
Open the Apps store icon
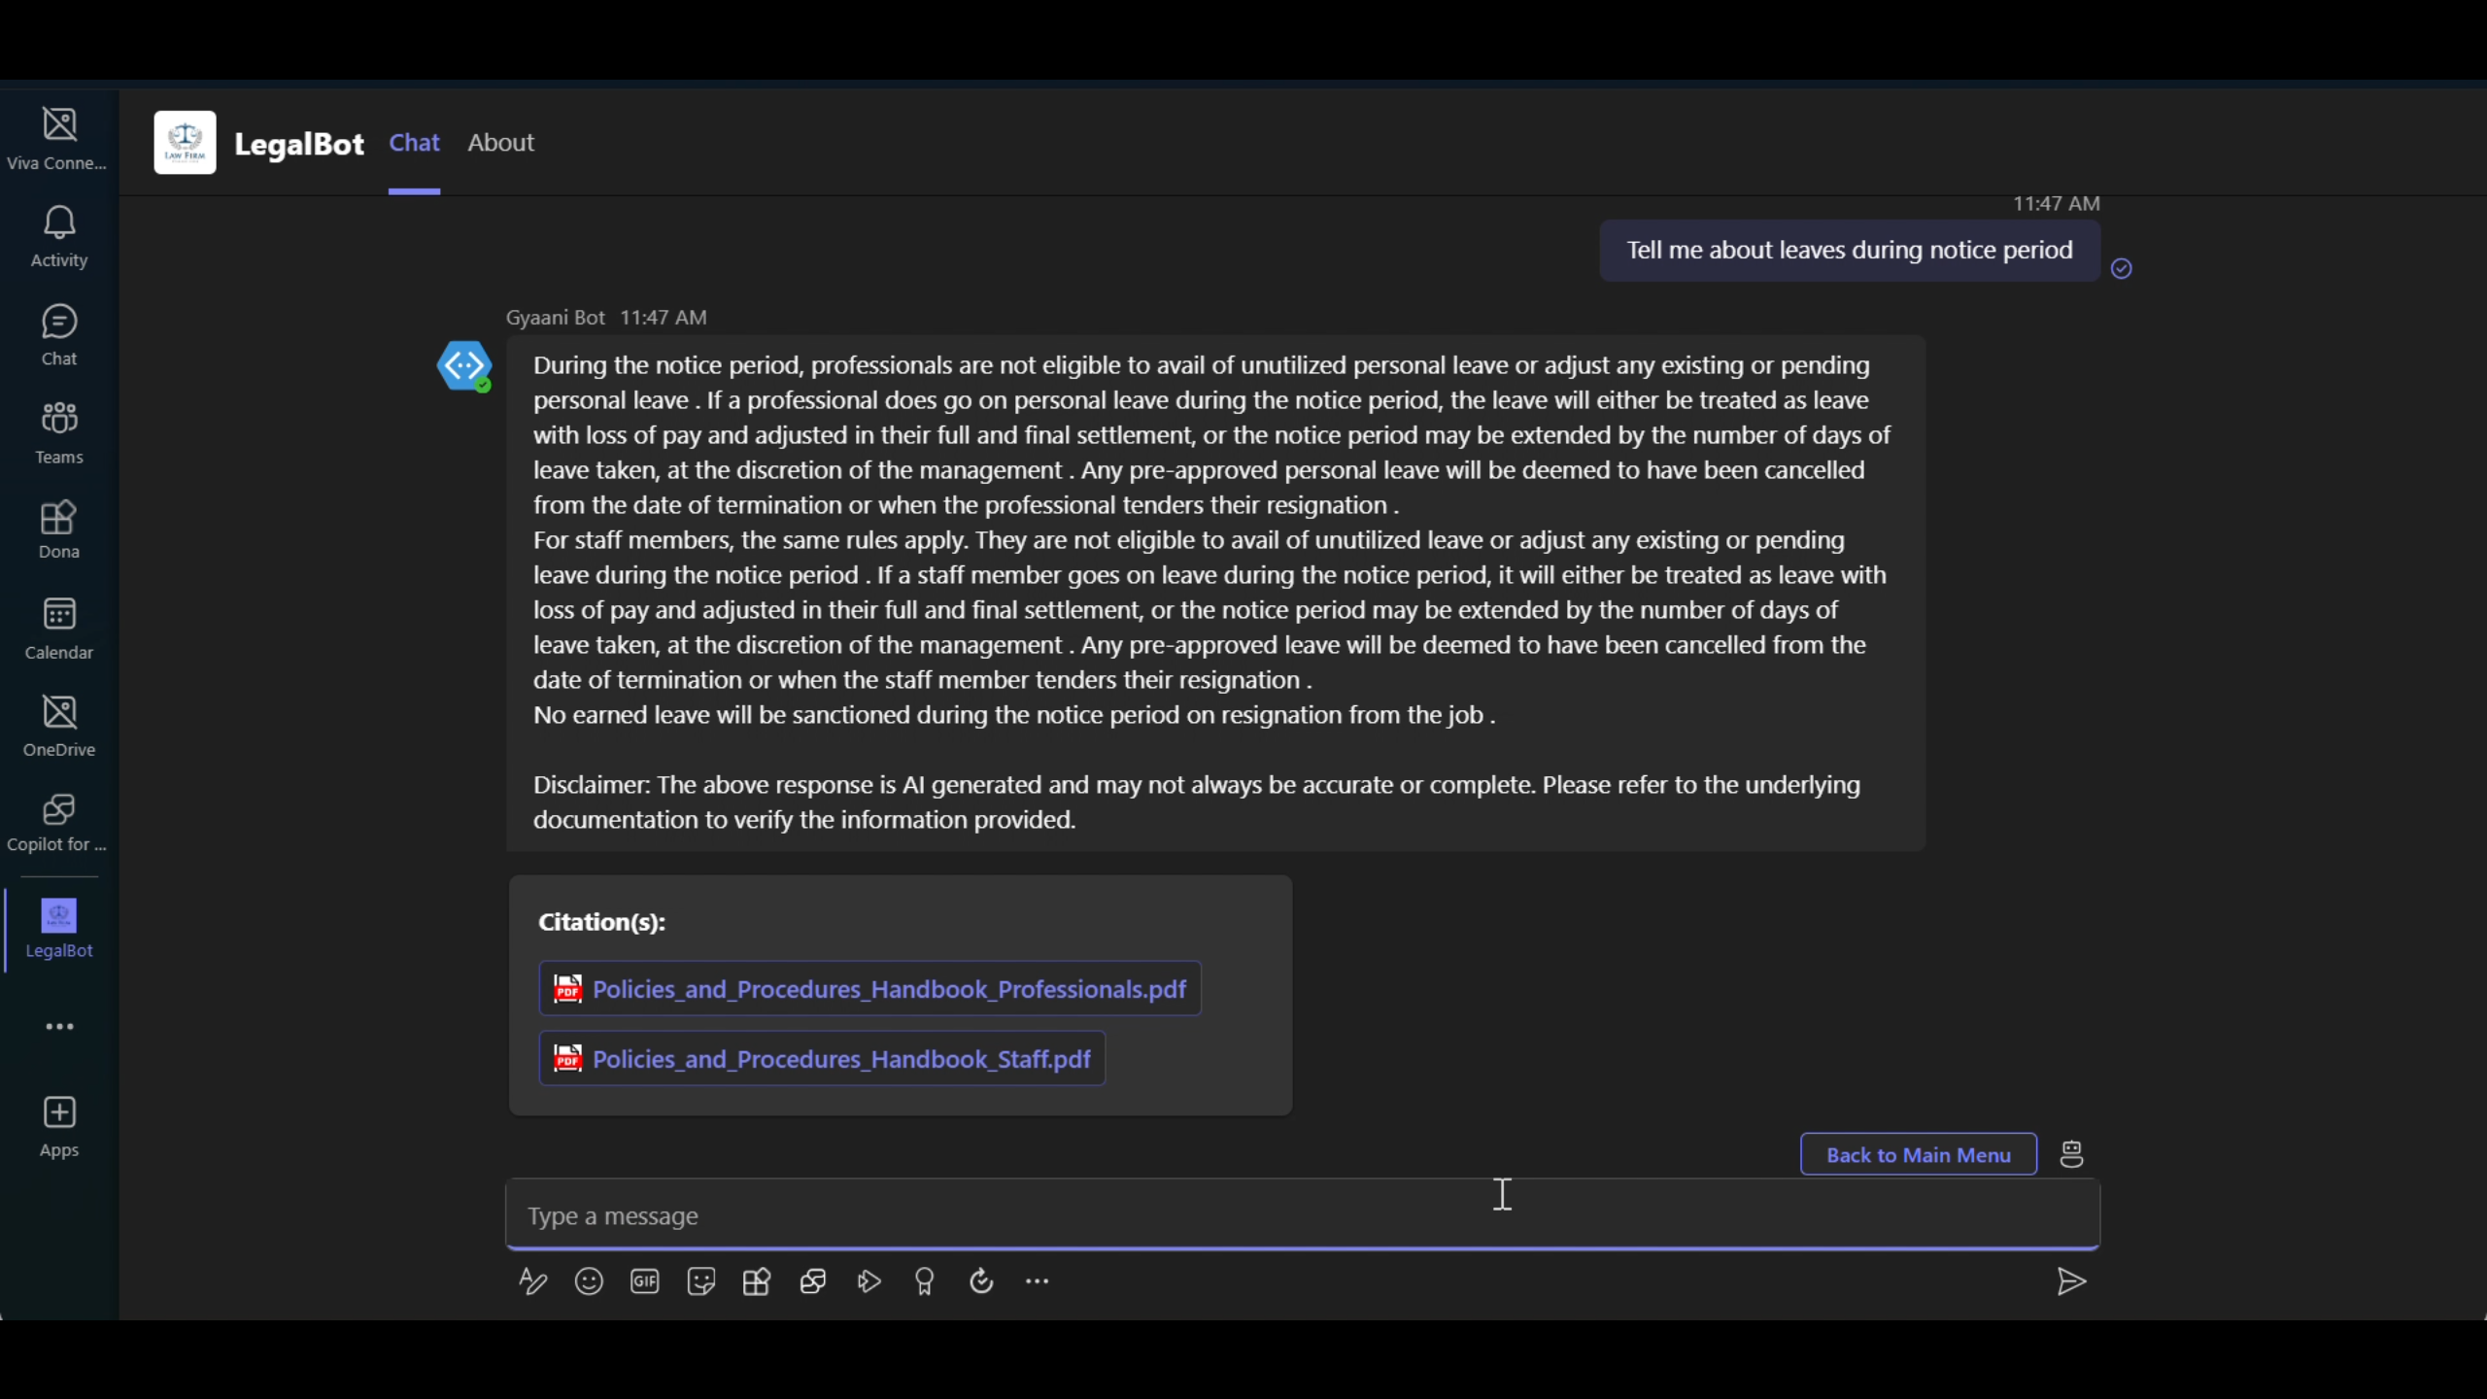(58, 1127)
